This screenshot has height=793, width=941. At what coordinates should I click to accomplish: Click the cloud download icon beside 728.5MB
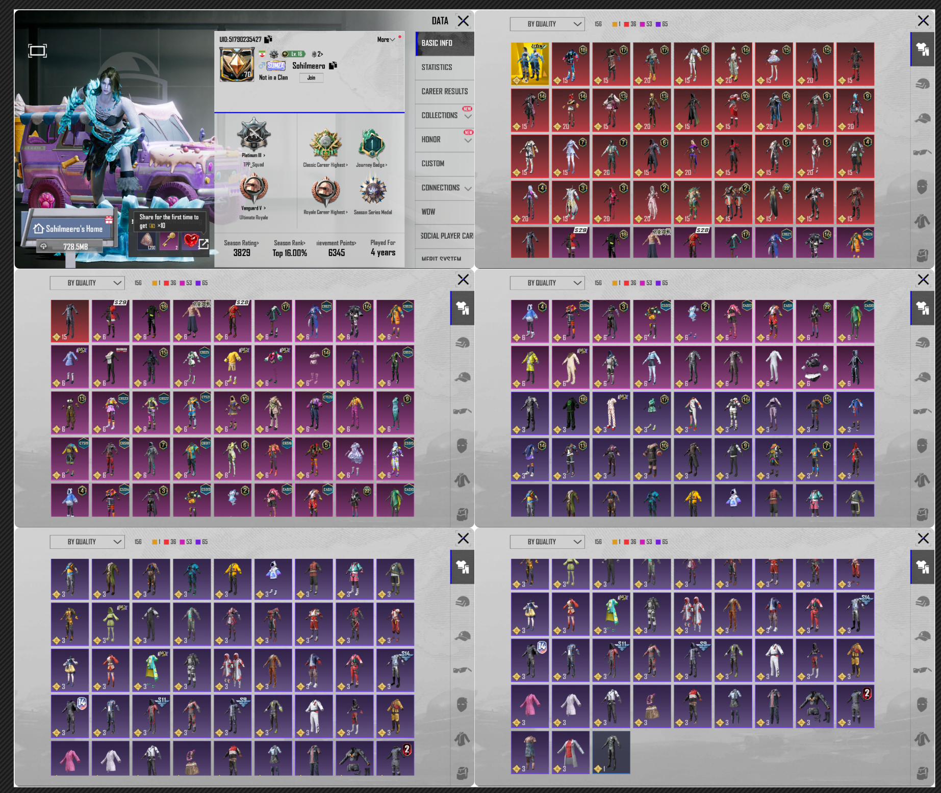click(x=44, y=246)
